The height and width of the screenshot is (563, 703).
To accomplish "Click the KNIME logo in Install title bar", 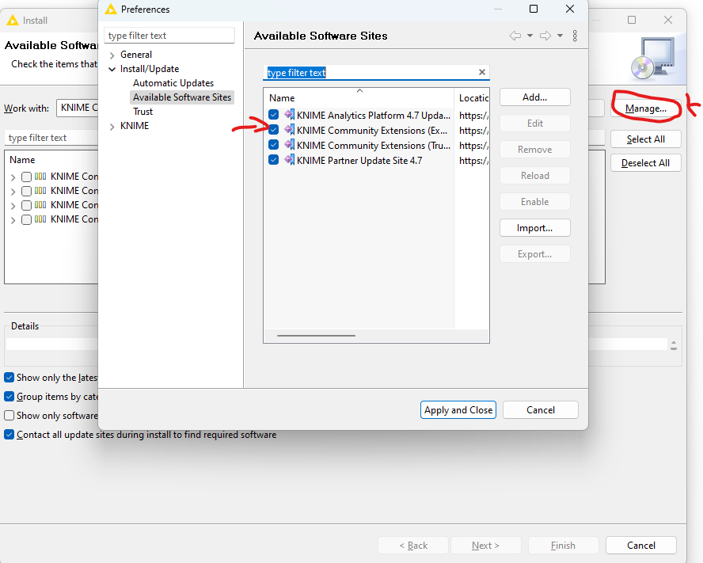I will point(13,20).
